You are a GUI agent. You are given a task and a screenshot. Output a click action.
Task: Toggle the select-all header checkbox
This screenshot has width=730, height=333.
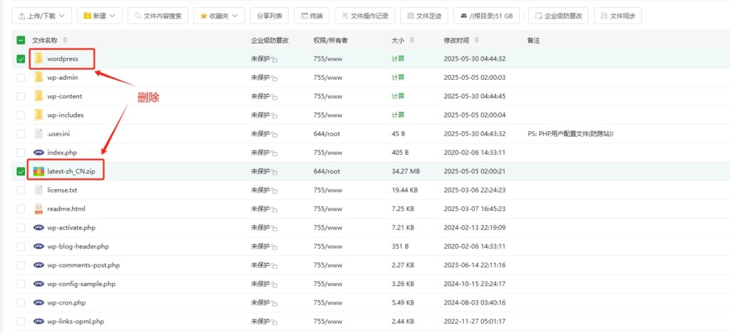[x=21, y=40]
